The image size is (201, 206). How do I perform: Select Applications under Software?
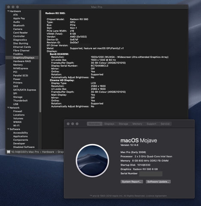[x=20, y=136]
